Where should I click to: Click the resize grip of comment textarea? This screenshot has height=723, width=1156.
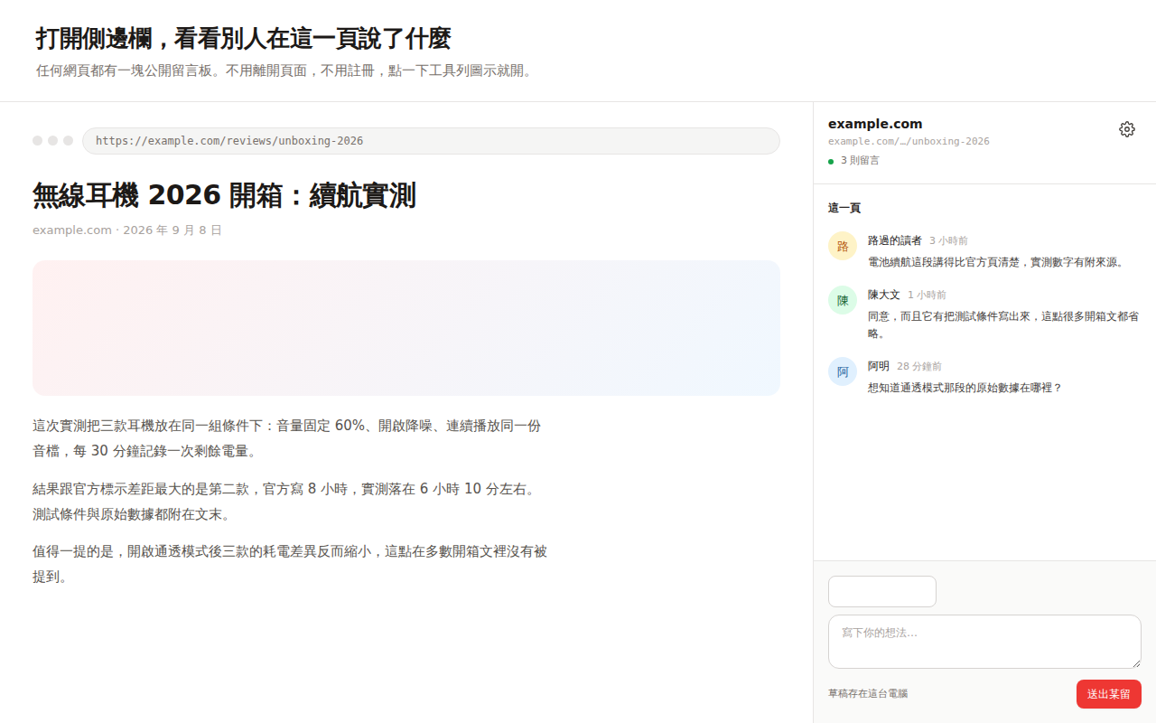pos(1135,662)
